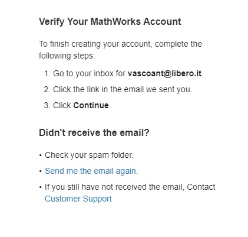This screenshot has height=237, width=248.
Task: Click the '2.' list number
Action: click(x=47, y=89)
